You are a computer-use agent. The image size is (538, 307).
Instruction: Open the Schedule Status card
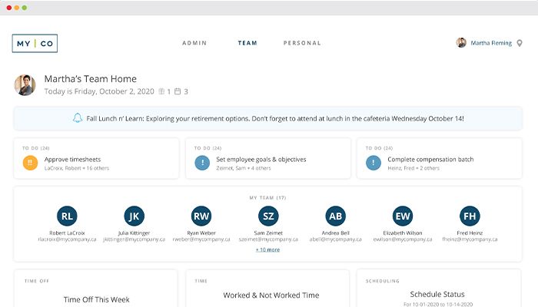point(439,289)
